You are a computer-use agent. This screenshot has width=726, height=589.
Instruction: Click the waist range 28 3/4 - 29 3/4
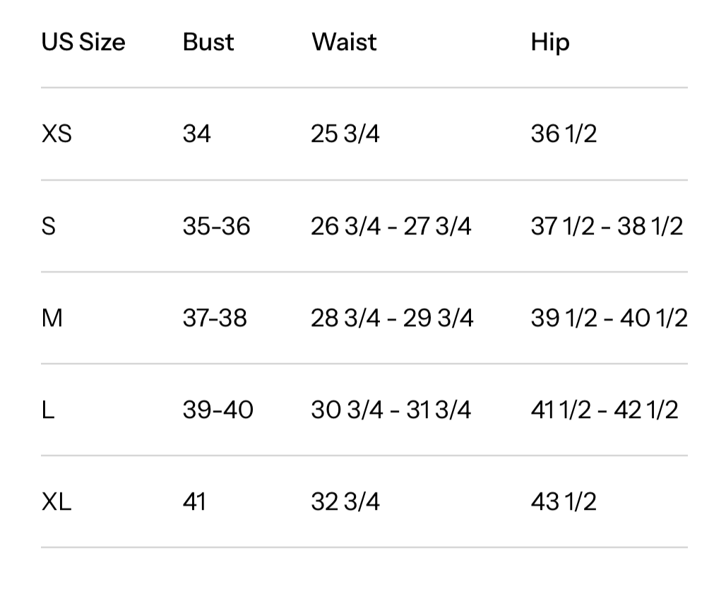[x=391, y=318]
